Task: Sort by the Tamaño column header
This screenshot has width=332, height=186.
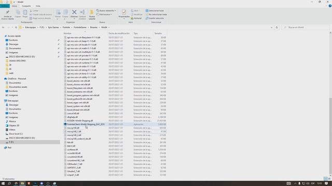Action: [x=158, y=33]
